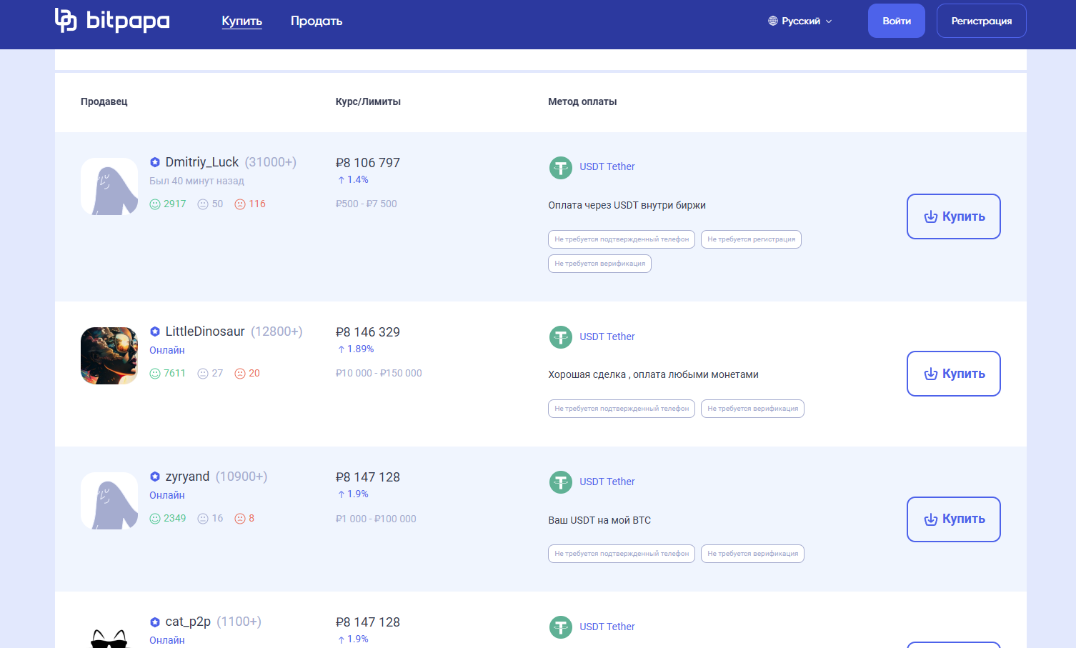Click the Курс/Лимиты column header
The image size is (1076, 648).
(x=368, y=101)
